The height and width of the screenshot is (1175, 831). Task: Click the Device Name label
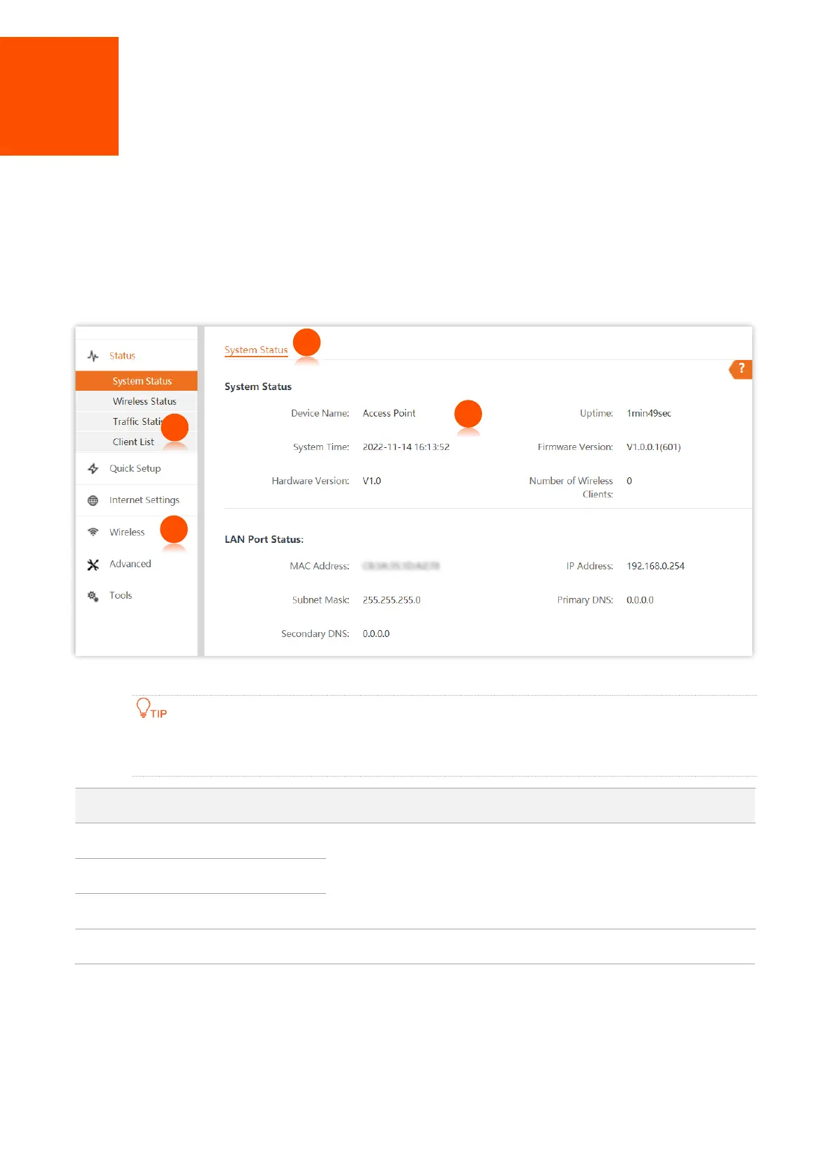320,413
